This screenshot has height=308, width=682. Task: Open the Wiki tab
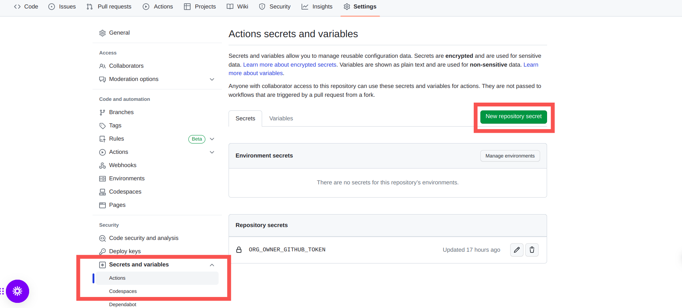237,7
